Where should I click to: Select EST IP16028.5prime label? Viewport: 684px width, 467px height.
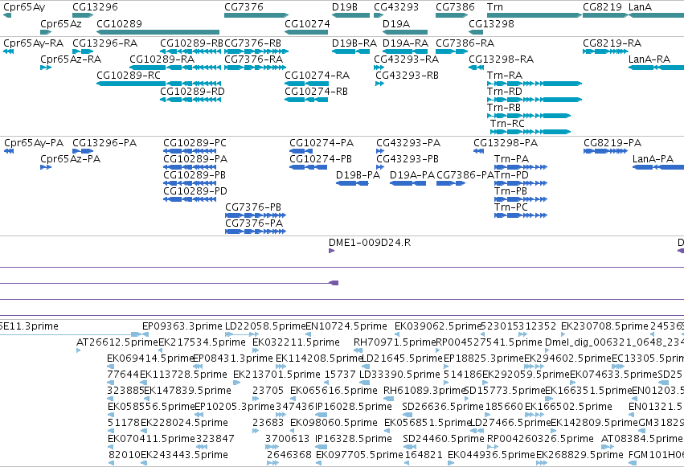[x=354, y=407]
